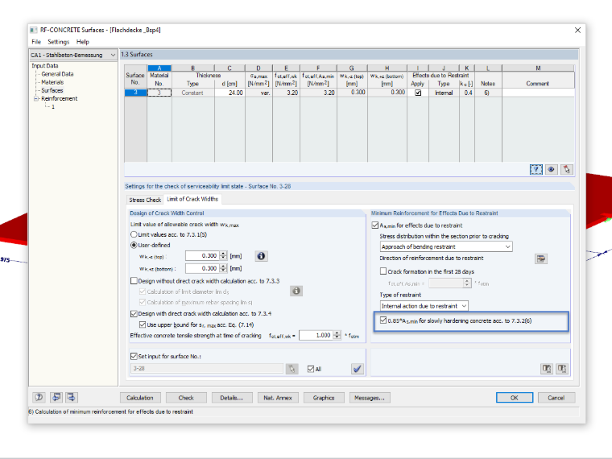Confirm with the OK button
This screenshot has width=612, height=459.
515,398
